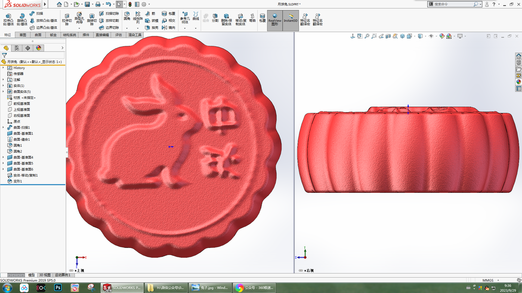
Task: Open the 评估 evaluate tab
Action: pos(118,35)
